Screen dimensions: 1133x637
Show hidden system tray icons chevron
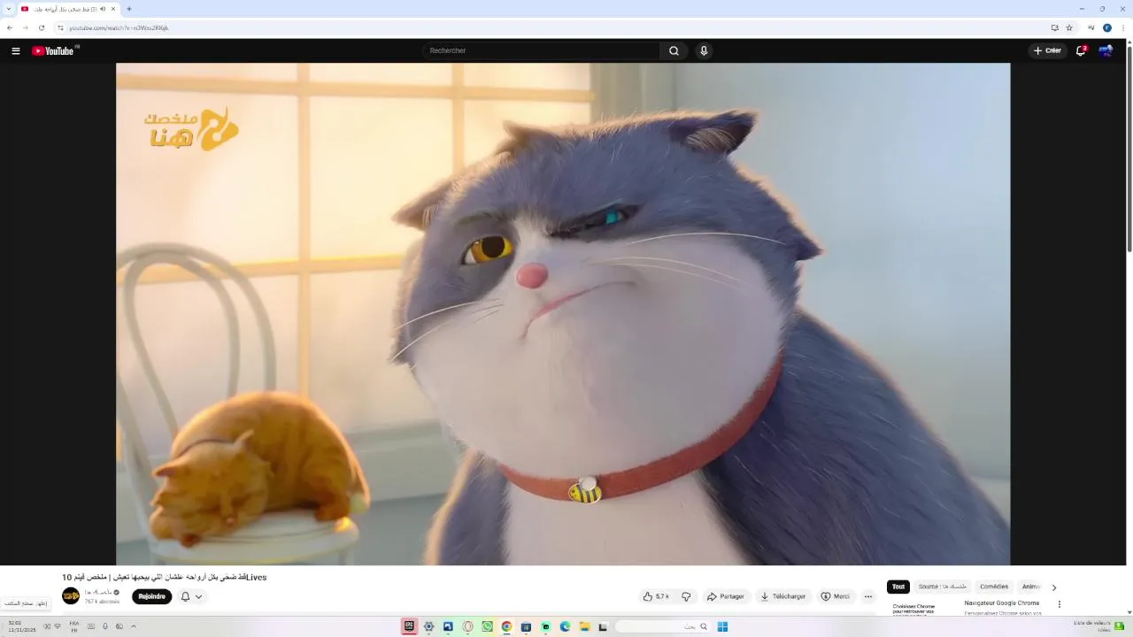pyautogui.click(x=134, y=626)
